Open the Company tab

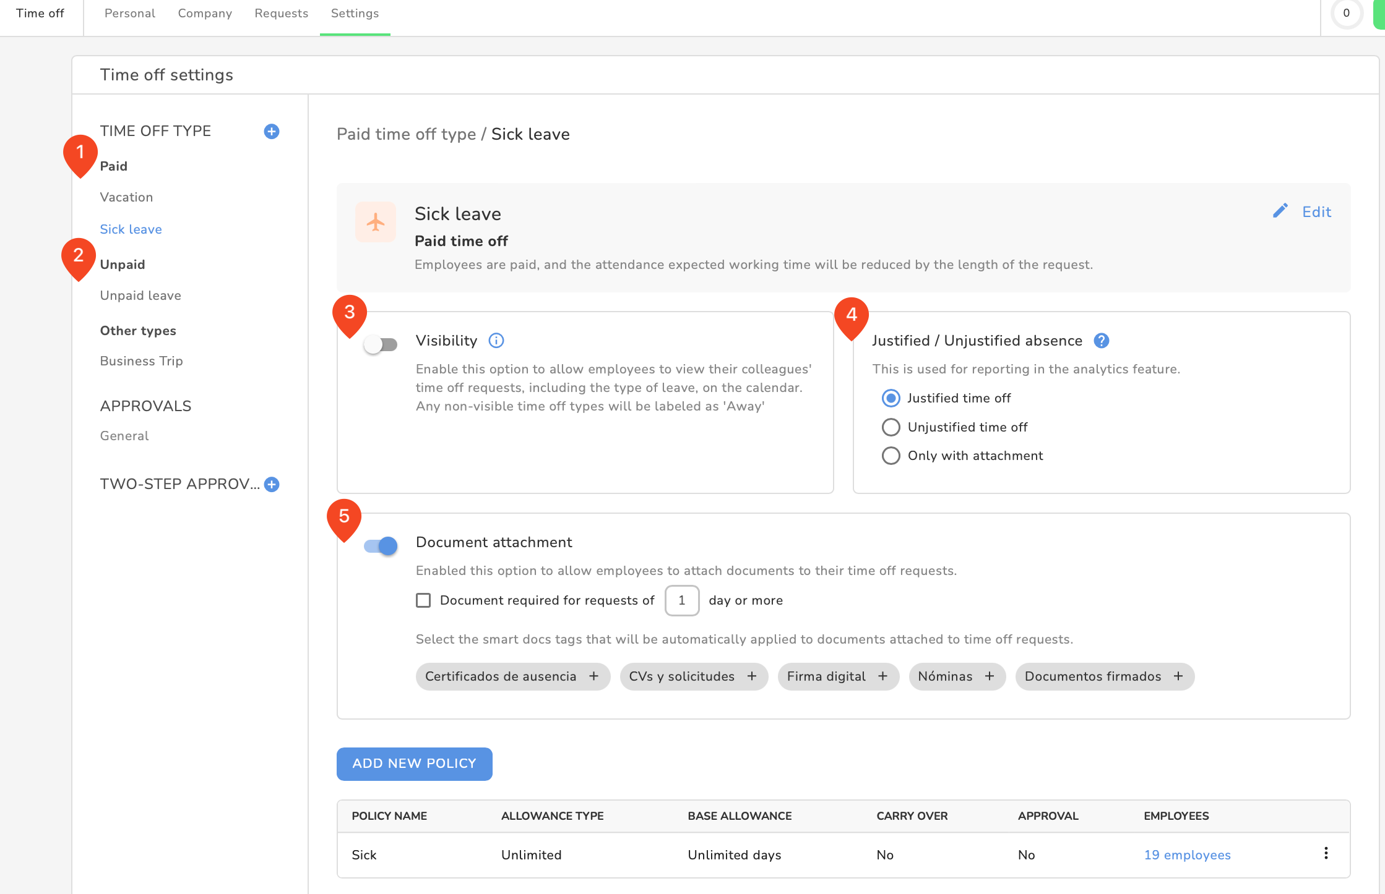coord(204,14)
